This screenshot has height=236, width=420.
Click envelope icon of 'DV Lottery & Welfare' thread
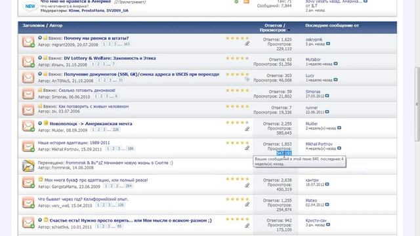28,62
